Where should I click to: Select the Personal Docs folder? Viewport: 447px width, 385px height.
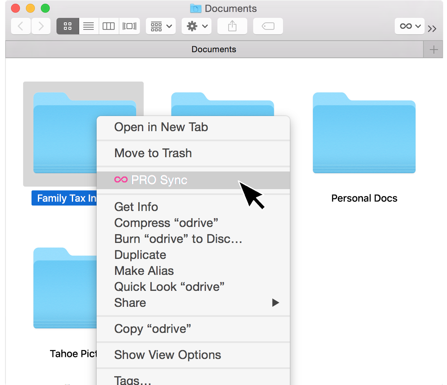[364, 133]
